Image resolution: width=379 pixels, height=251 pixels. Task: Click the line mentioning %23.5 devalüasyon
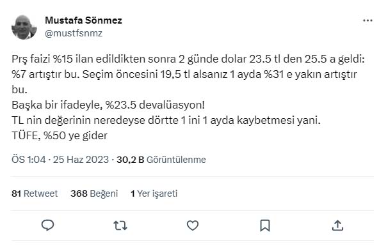pyautogui.click(x=108, y=105)
